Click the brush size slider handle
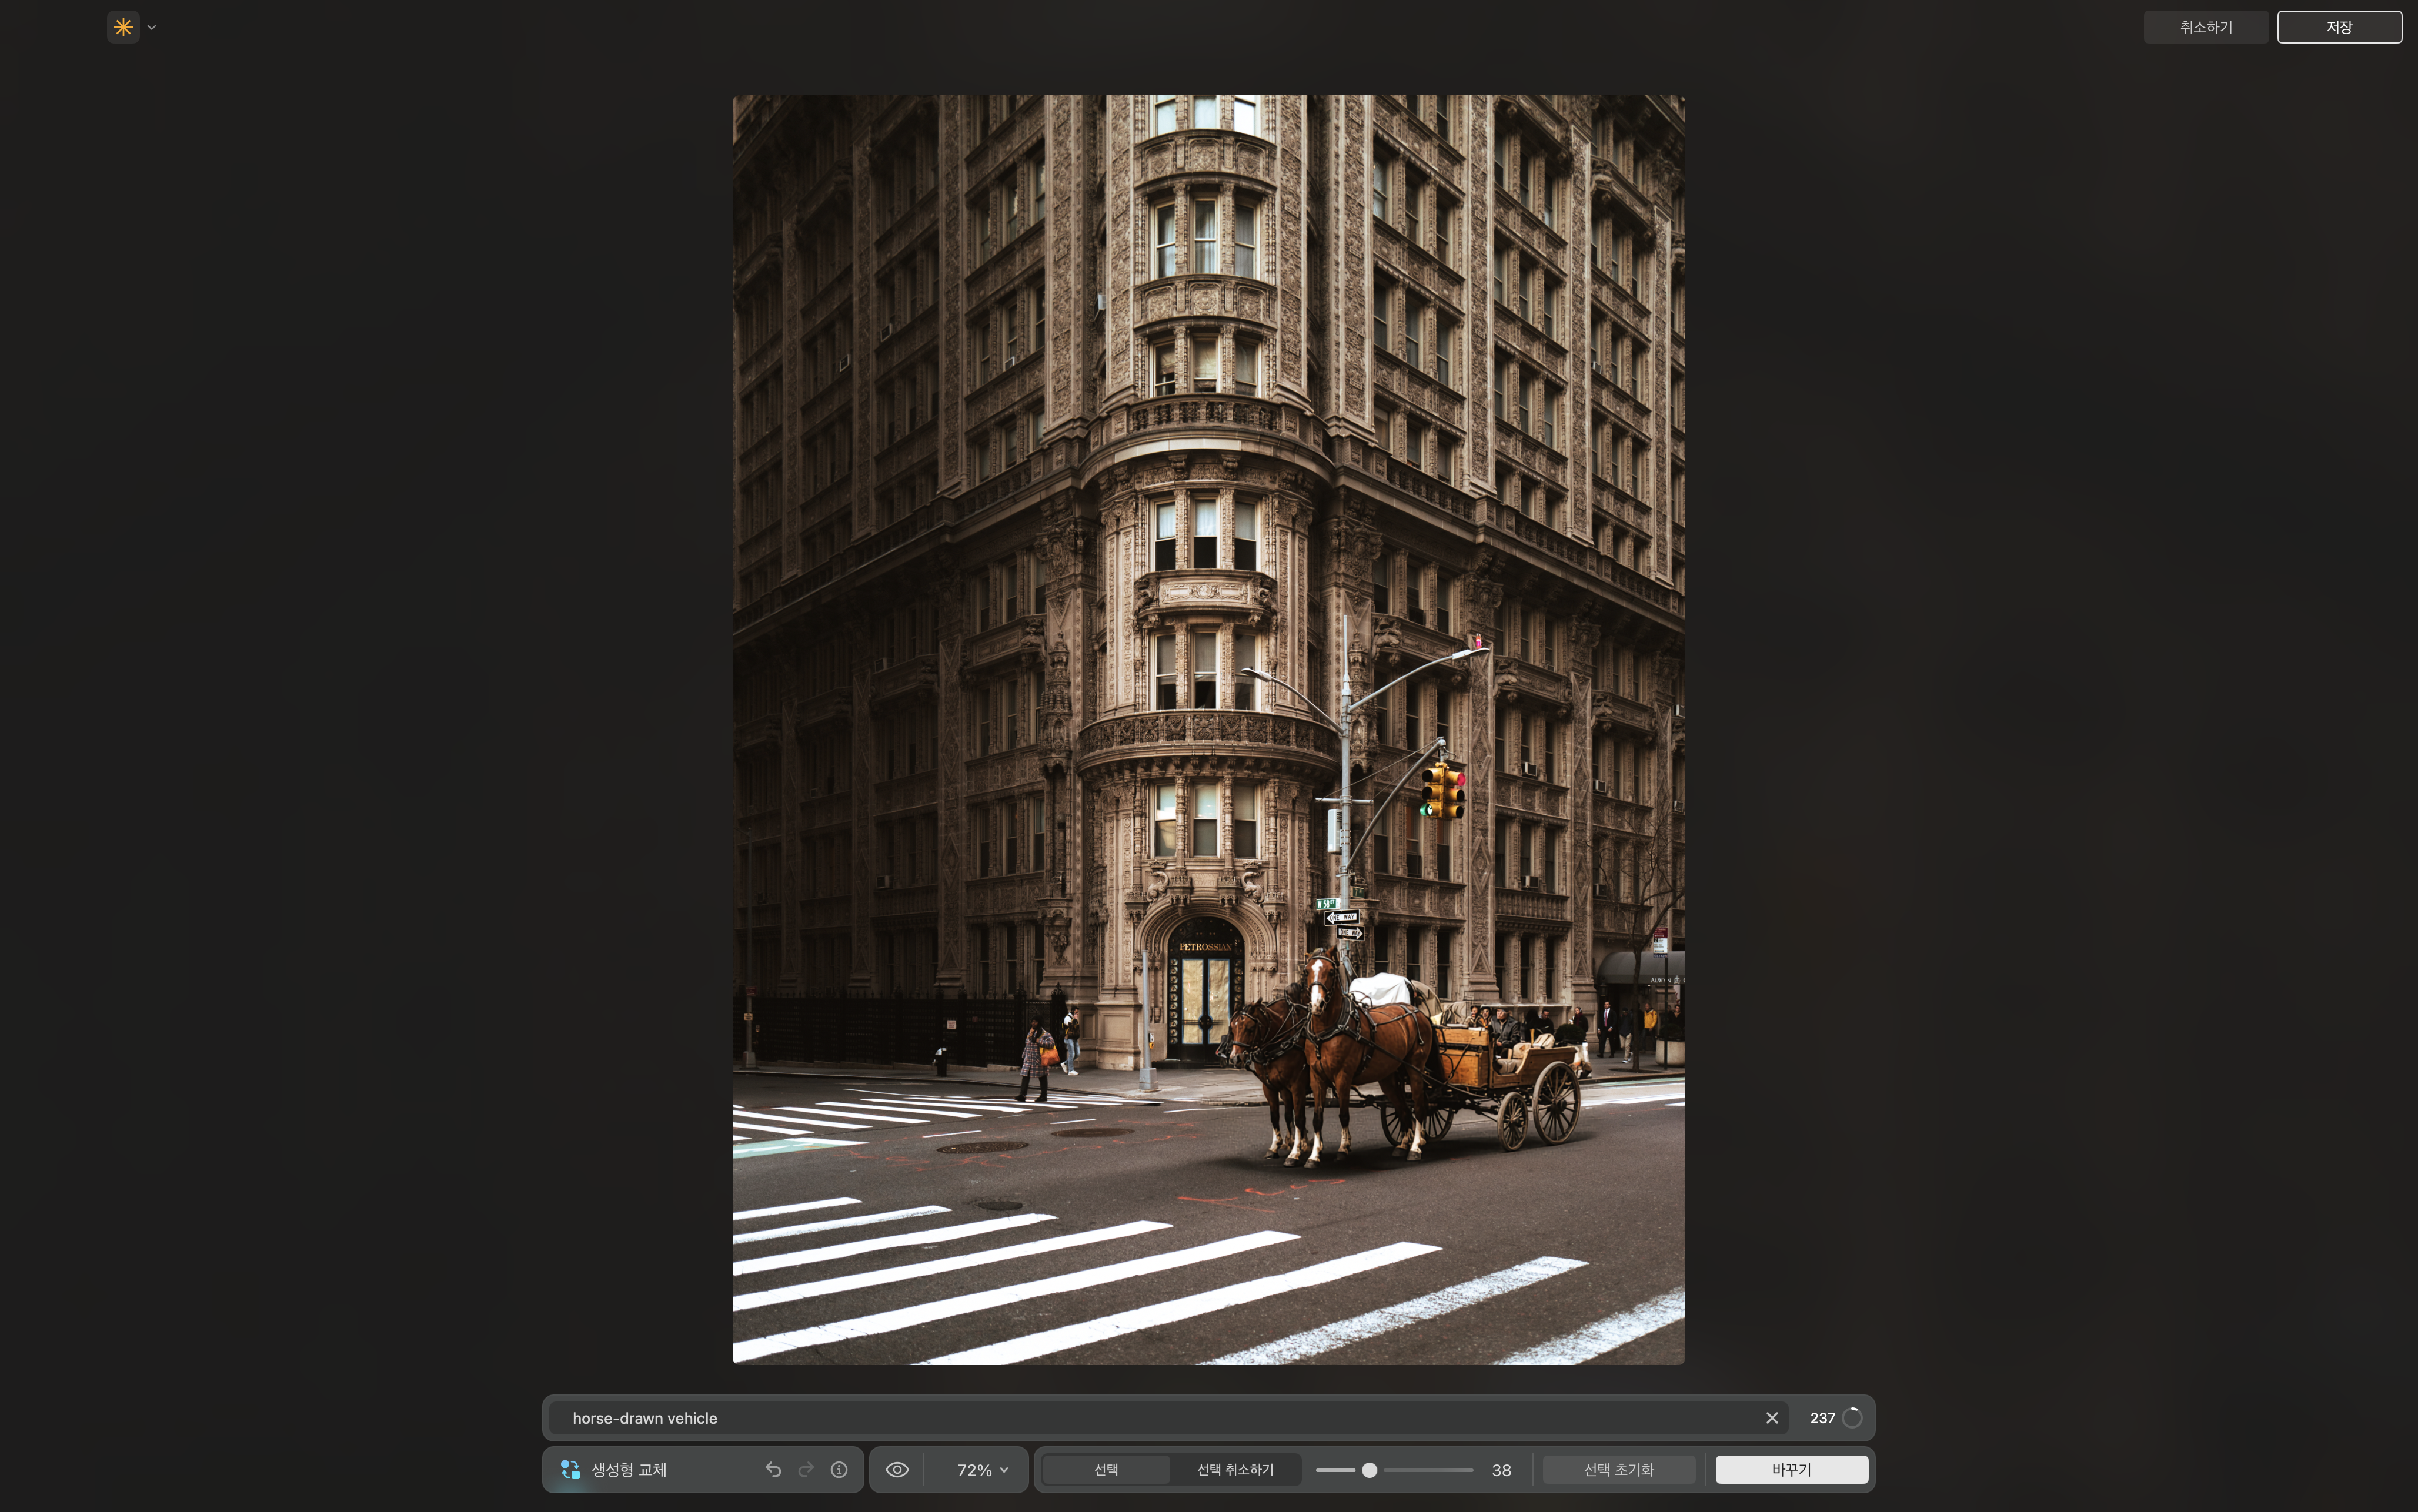2418x1512 pixels. [x=1369, y=1469]
